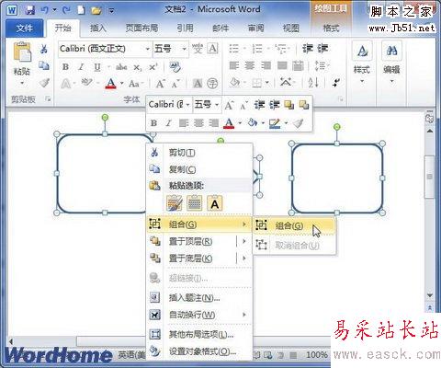The height and width of the screenshot is (368, 441).
Task: Toggle Italic on the mini toolbar
Action: click(168, 123)
